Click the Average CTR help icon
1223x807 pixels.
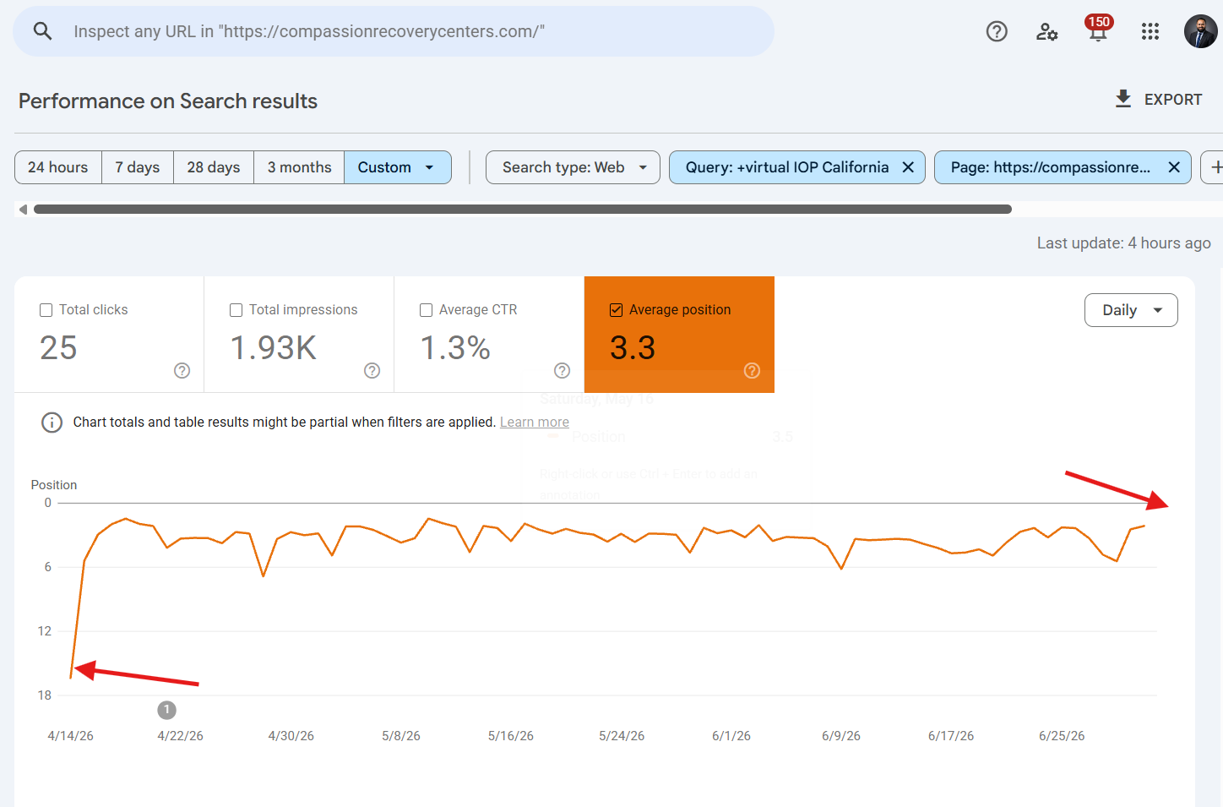pos(562,370)
